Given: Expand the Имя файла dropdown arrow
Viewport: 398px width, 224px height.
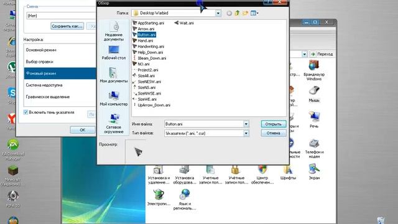Looking at the screenshot, I should tap(246, 124).
